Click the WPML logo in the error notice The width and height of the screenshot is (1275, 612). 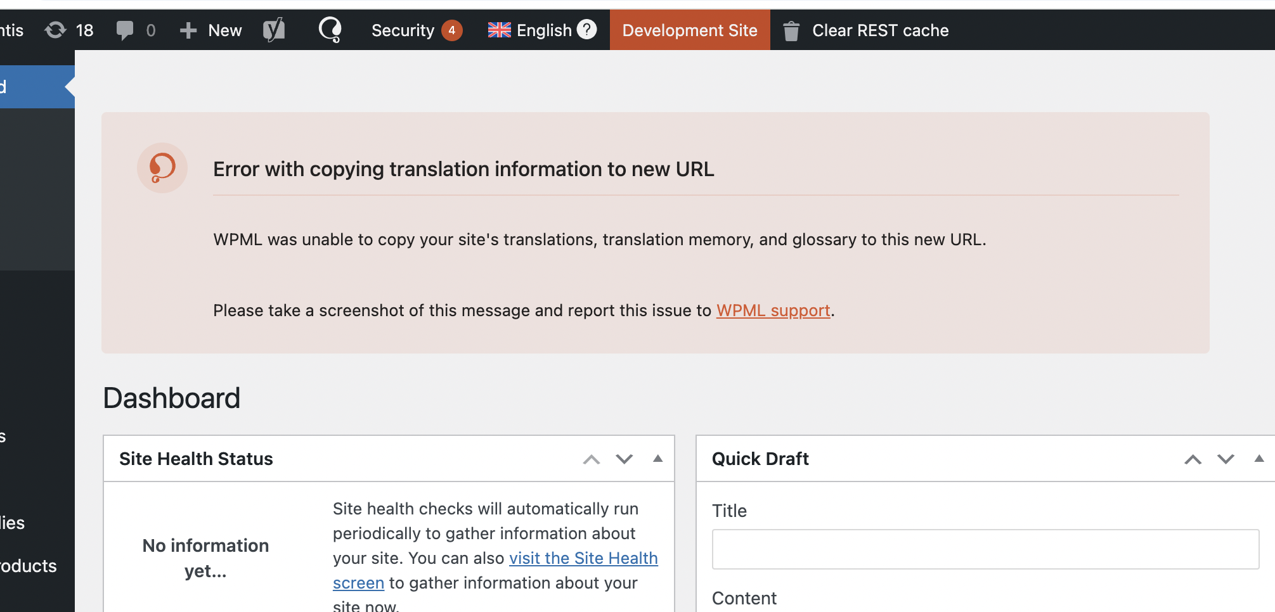162,168
